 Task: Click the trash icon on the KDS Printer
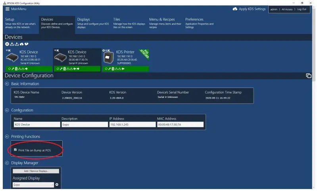113,69
